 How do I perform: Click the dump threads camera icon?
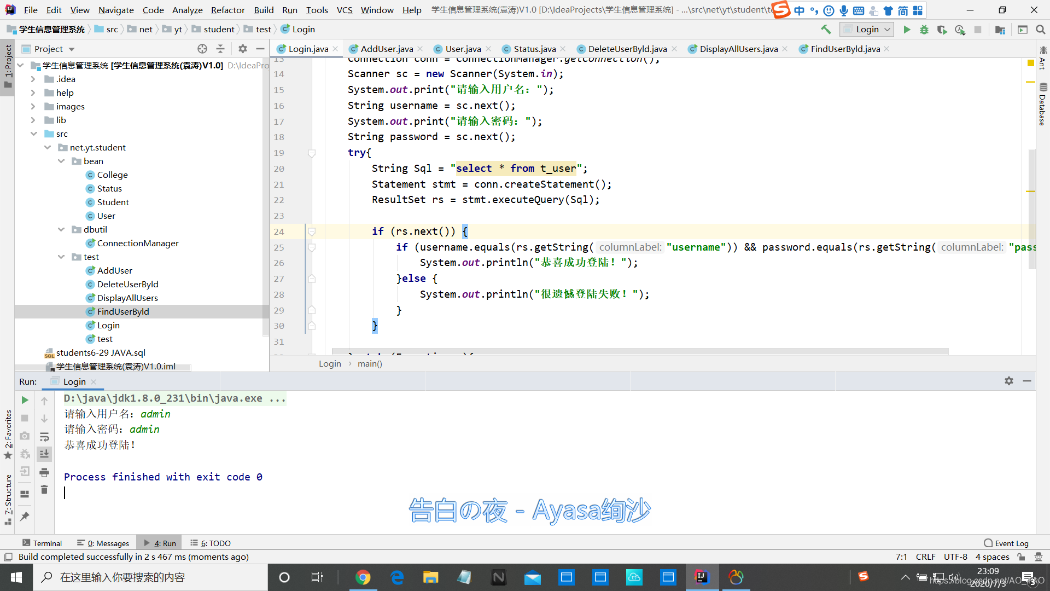click(x=25, y=436)
